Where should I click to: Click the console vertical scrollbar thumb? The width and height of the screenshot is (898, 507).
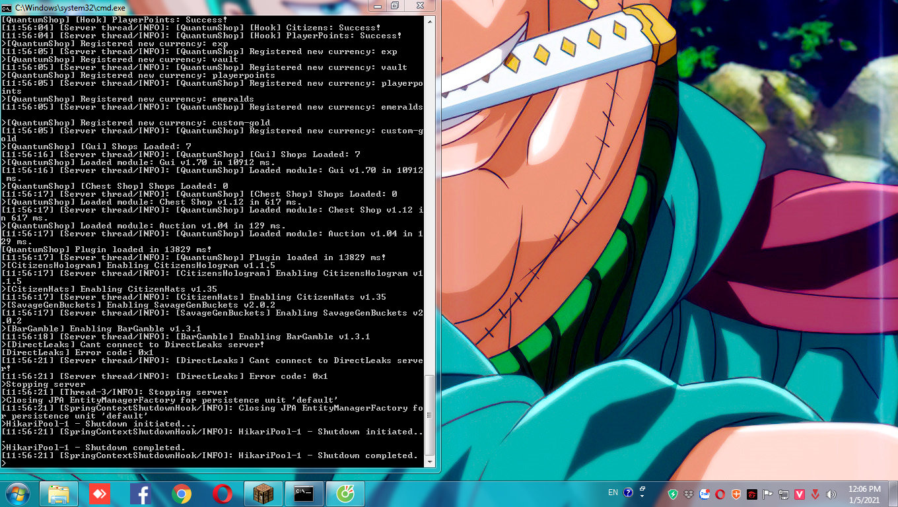[430, 415]
